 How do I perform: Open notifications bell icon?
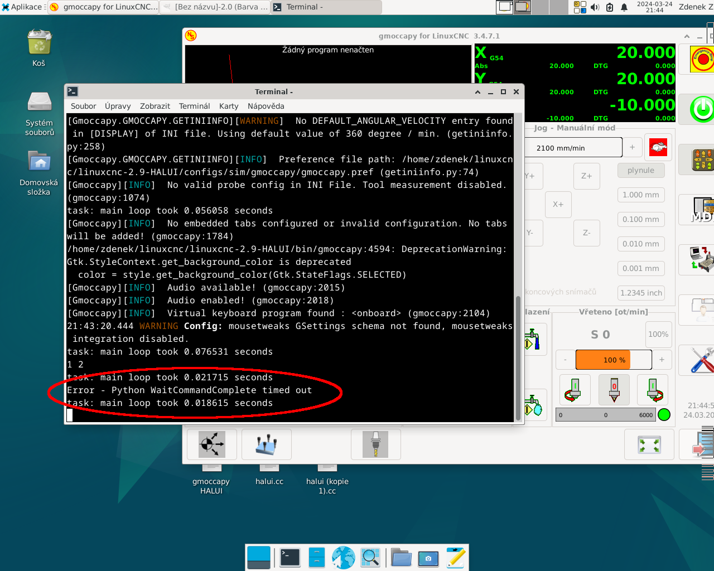click(624, 7)
